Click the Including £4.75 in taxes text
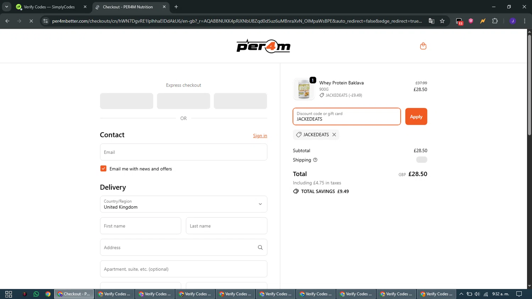532x299 pixels. click(317, 183)
